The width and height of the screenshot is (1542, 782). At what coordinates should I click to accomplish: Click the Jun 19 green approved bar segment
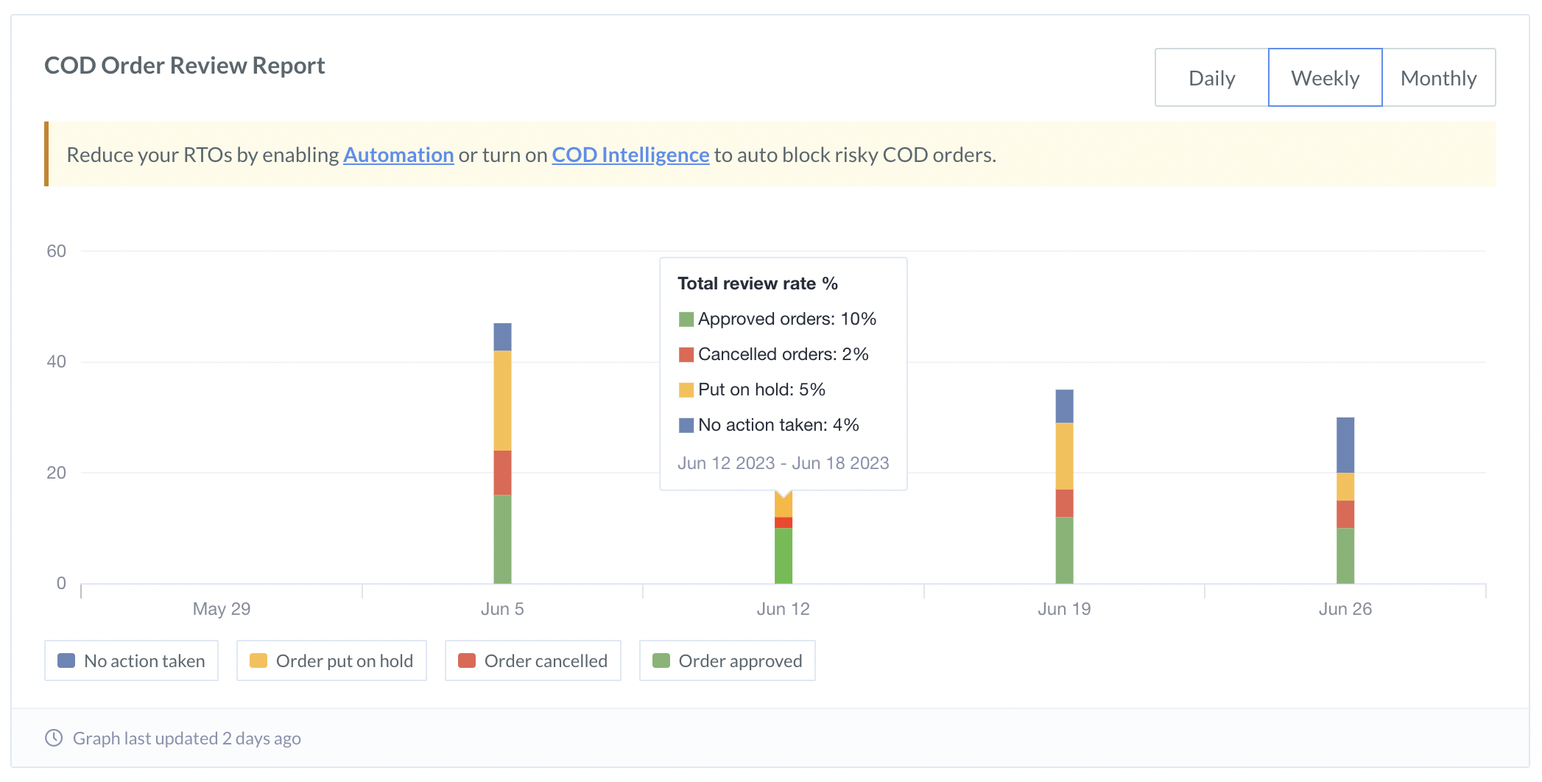pyautogui.click(x=1064, y=550)
